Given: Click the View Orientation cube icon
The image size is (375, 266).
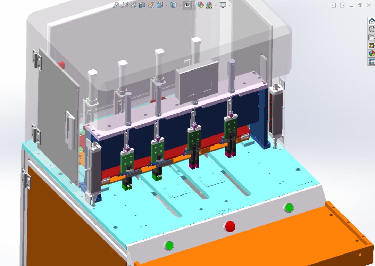Looking at the screenshot, I should [160, 5].
